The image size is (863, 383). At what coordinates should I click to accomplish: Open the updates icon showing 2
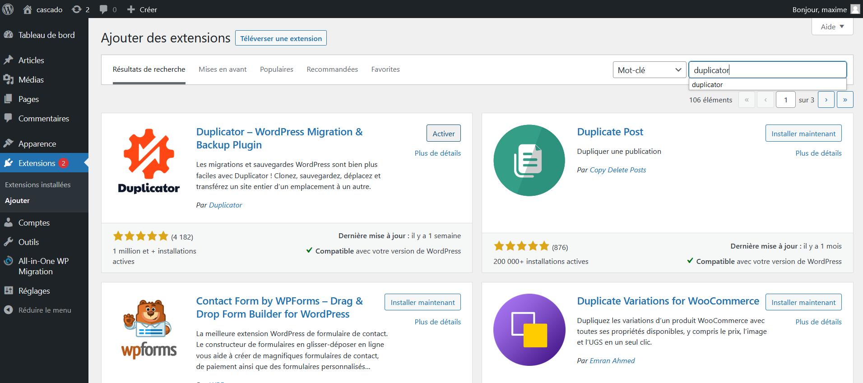(x=77, y=9)
